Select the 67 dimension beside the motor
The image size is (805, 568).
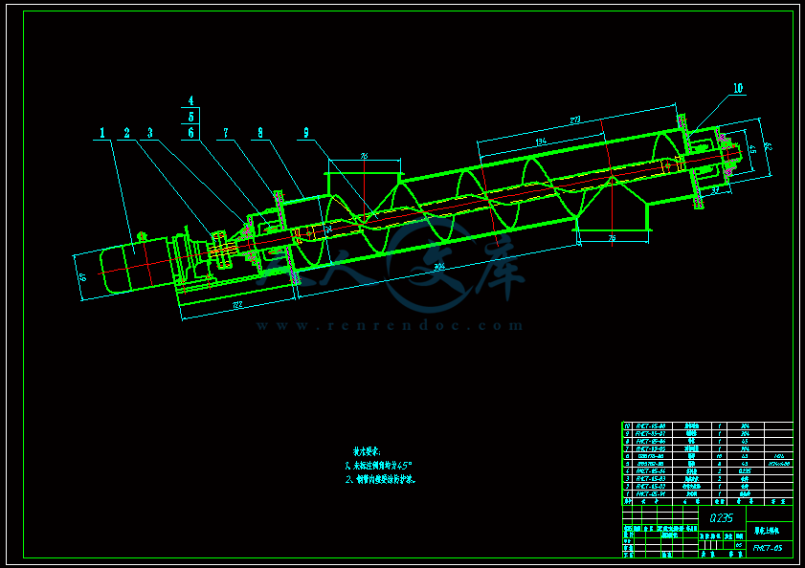[82, 277]
